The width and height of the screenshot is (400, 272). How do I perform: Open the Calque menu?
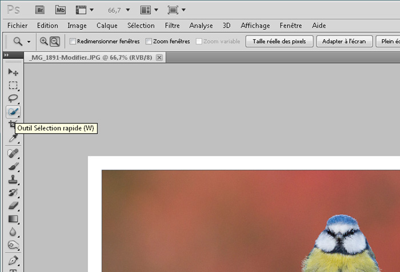[107, 26]
